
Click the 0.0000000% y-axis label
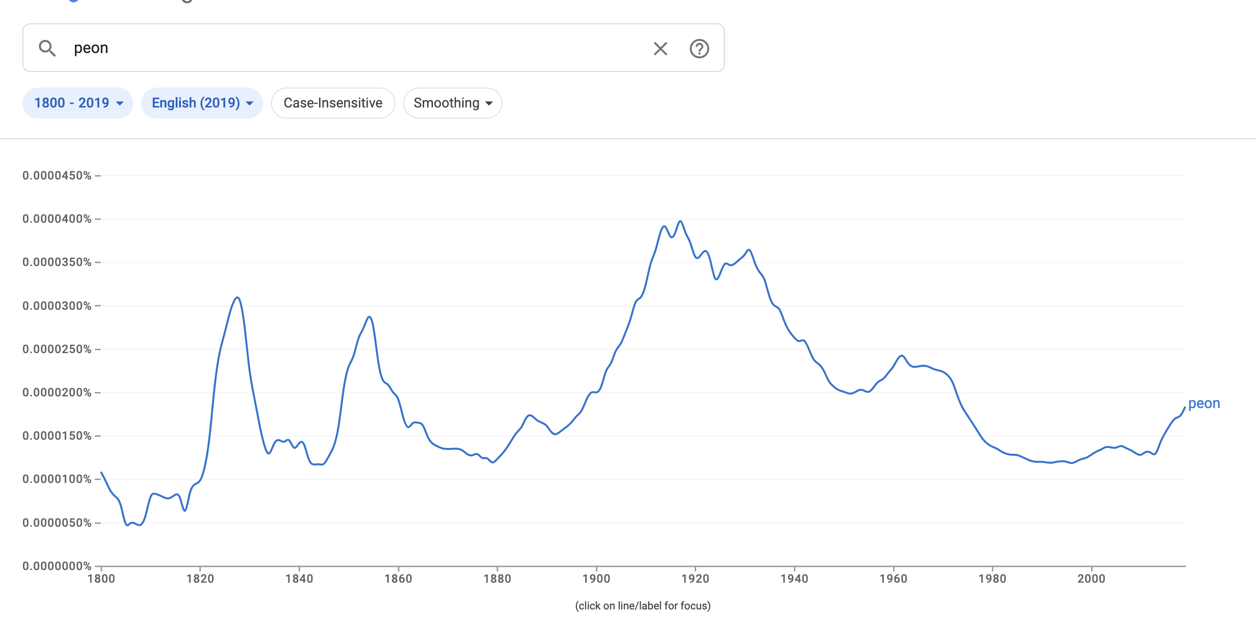pos(57,566)
